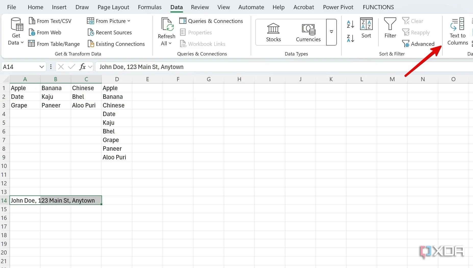Open Queries & Connections pane
Screen dimensions: 473x268
(211, 21)
